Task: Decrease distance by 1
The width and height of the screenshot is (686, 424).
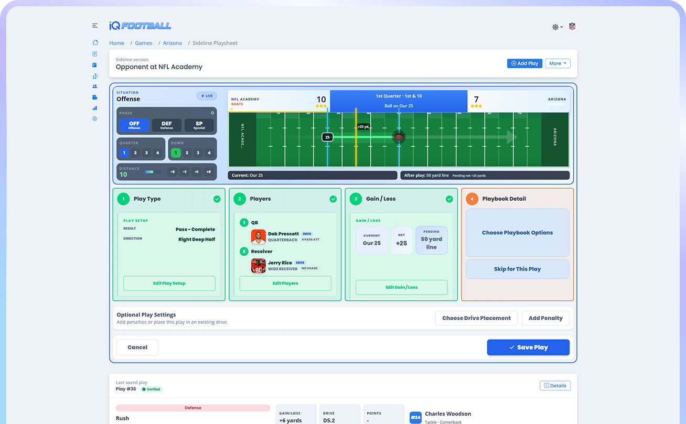Action: click(x=185, y=172)
